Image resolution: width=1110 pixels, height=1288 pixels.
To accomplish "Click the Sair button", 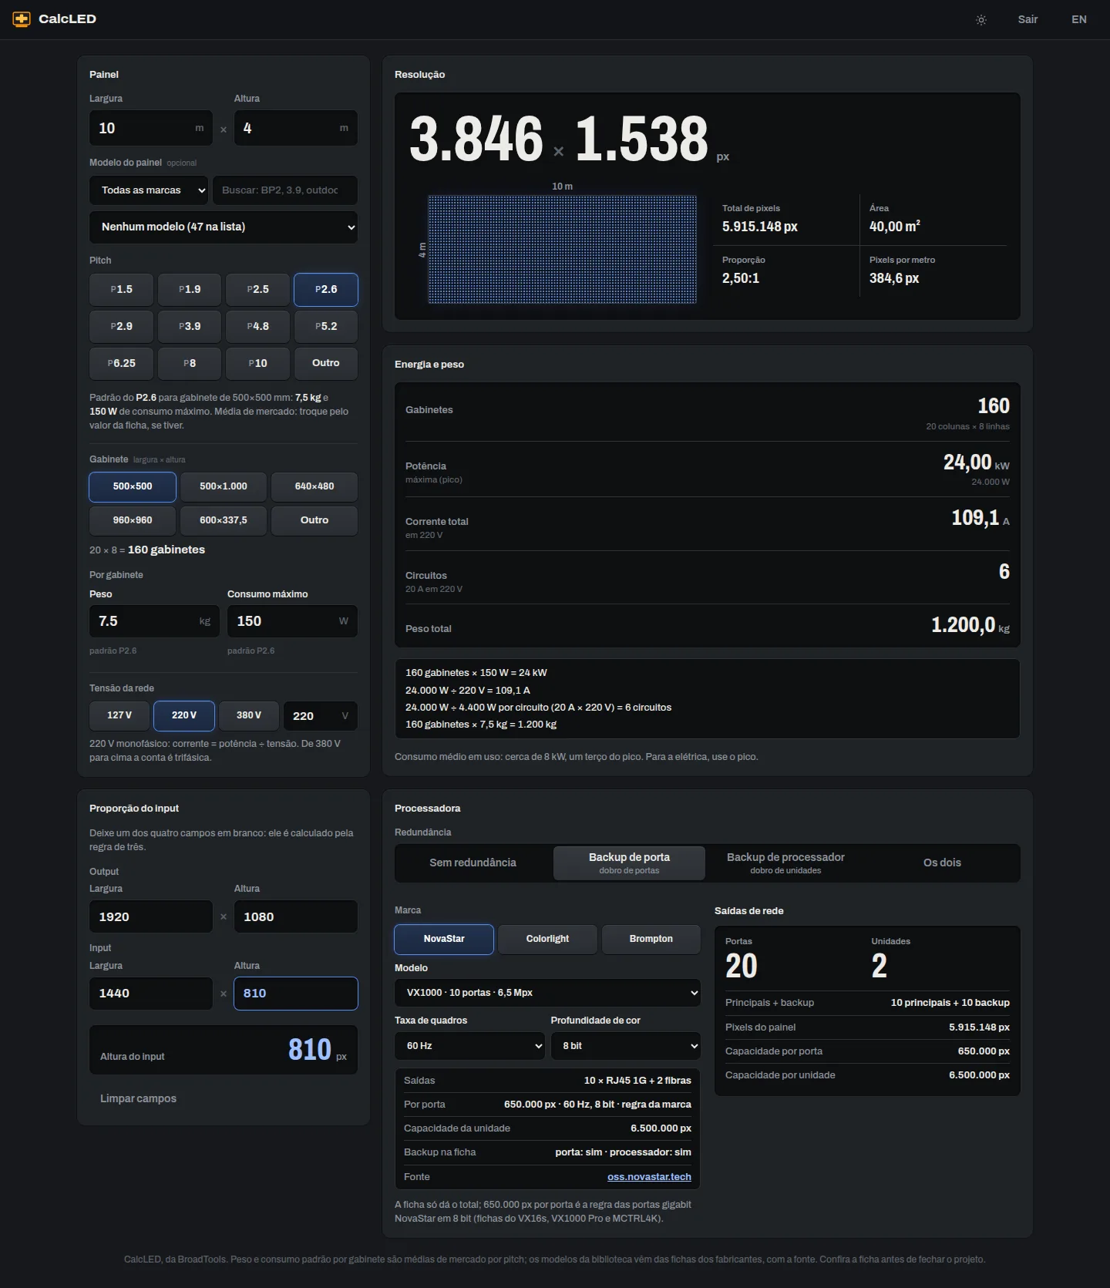I will click(1028, 20).
